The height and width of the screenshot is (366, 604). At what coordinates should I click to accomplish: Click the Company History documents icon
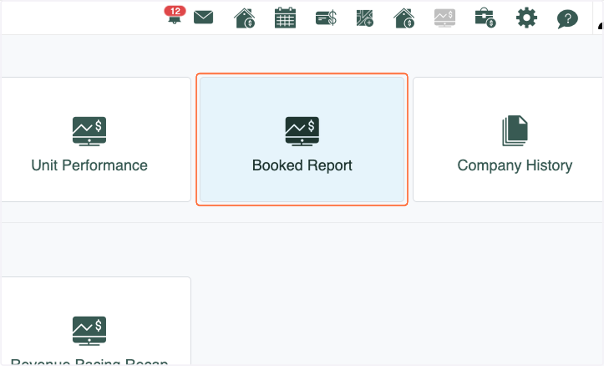tap(515, 131)
